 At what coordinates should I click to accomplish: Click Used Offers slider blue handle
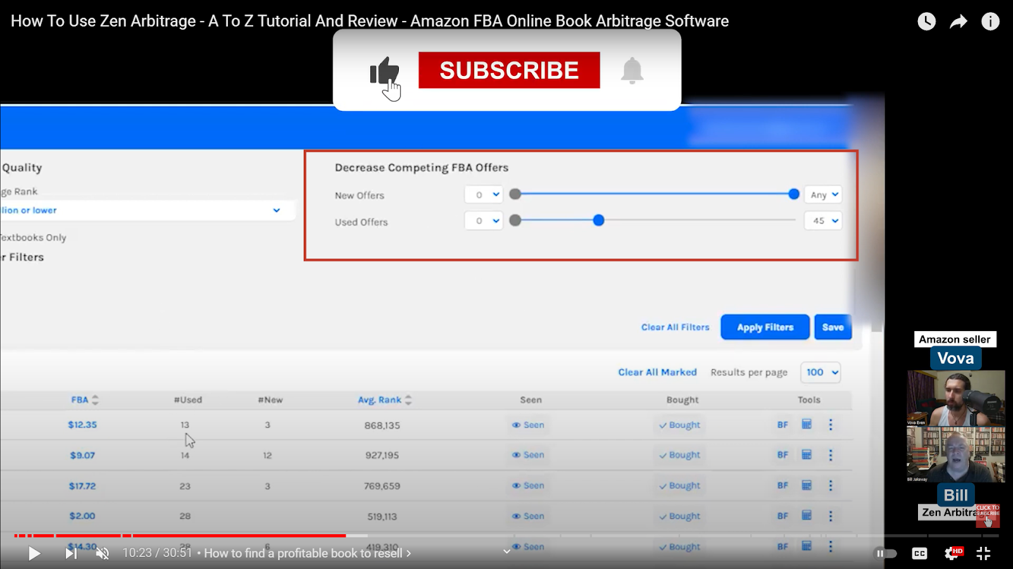[598, 220]
